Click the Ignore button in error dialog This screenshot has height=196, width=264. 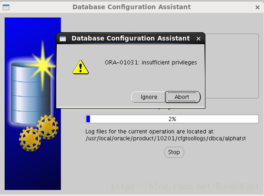148,97
